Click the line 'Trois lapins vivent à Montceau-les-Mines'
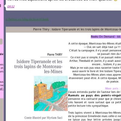Screen dimensions: 121x121 tap(94, 113)
